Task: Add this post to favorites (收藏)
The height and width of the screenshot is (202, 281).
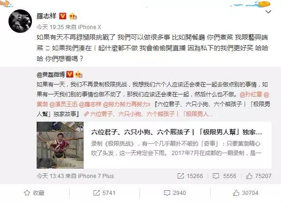Action: [x=34, y=193]
